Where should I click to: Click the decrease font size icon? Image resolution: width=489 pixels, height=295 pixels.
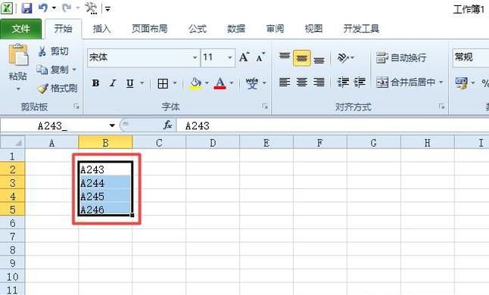tap(260, 57)
